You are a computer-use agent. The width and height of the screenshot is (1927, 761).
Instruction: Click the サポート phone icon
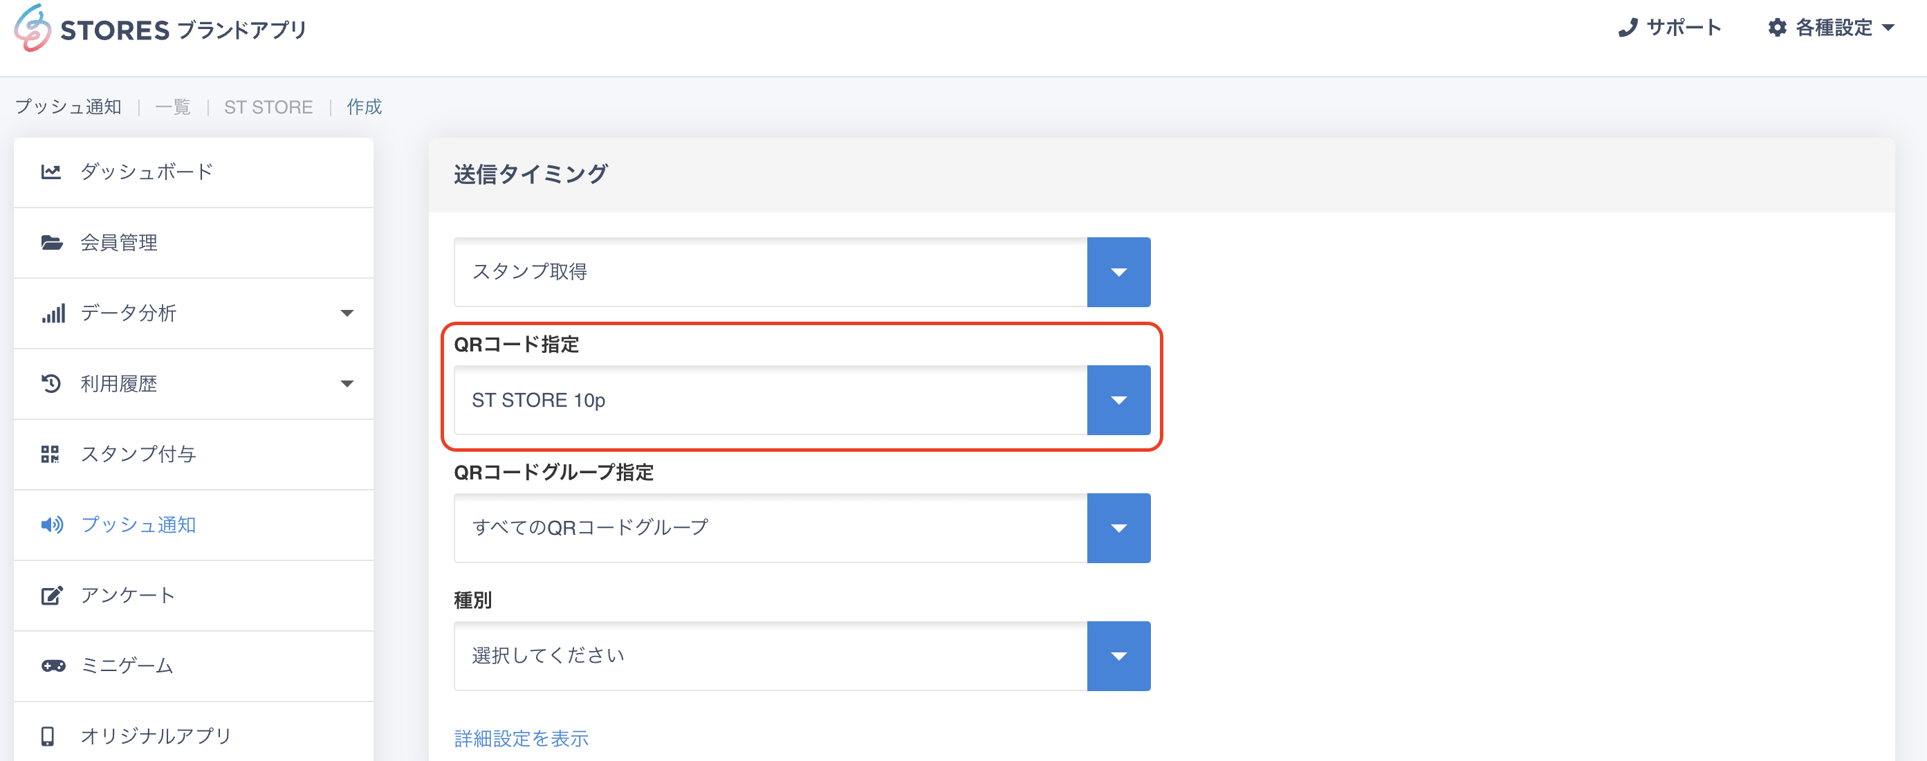pyautogui.click(x=1628, y=28)
